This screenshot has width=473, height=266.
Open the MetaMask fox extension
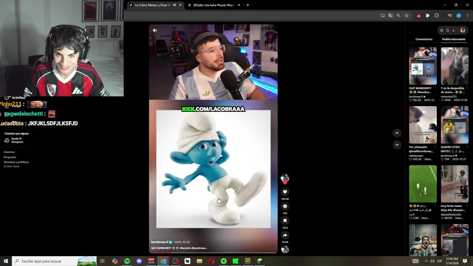(419, 16)
